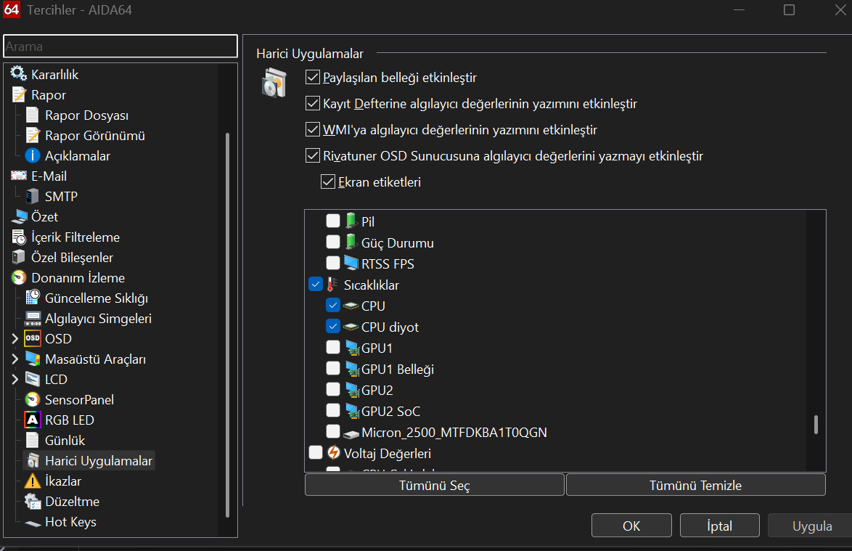
Task: Select Harici Uygulamalar in tree
Action: coord(99,461)
